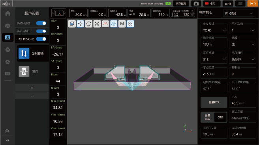The height and width of the screenshot is (145, 259).
Task: Click the PA^(mm) value -26.17
Action: (x=58, y=54)
